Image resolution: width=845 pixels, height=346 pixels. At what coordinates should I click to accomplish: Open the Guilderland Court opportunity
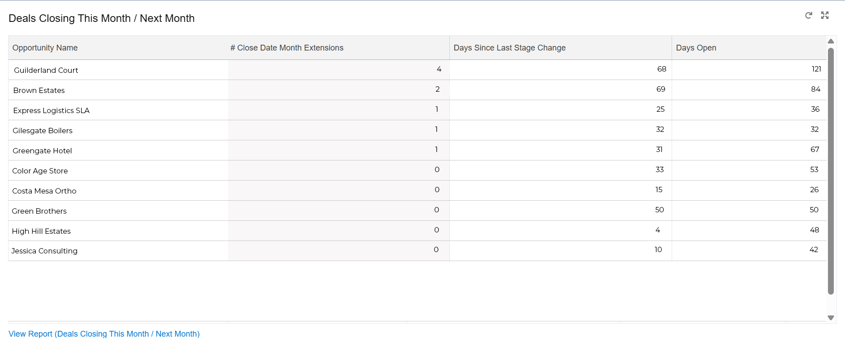point(46,70)
